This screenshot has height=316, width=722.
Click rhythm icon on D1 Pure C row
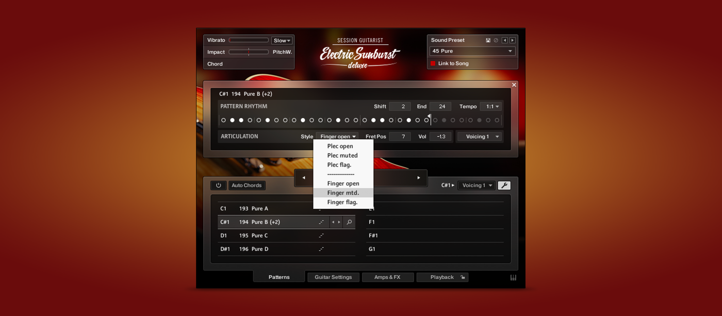pos(321,236)
